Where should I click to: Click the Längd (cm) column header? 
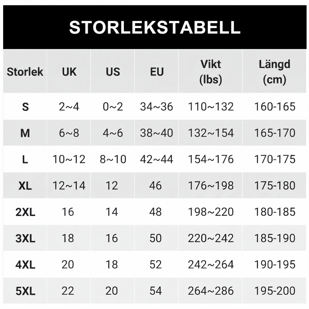point(274,72)
